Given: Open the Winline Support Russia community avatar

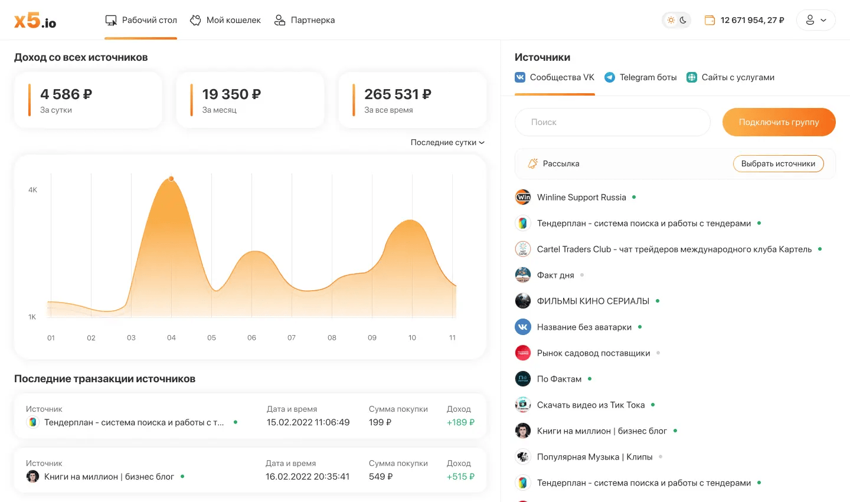Looking at the screenshot, I should [522, 197].
